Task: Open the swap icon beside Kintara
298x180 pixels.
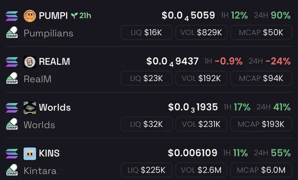Action: [12, 170]
